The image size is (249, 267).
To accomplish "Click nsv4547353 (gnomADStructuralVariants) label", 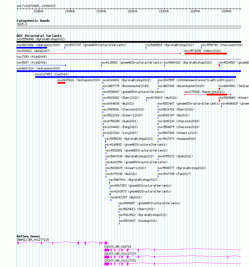I will pyautogui.click(x=140, y=186).
